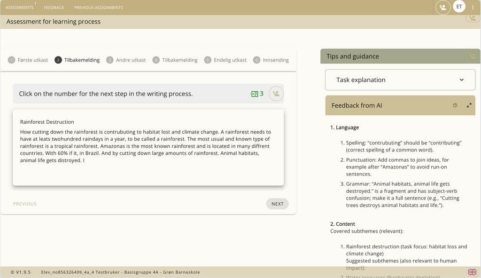Click 'Covered subthemes (relevant):' text

(x=366, y=231)
